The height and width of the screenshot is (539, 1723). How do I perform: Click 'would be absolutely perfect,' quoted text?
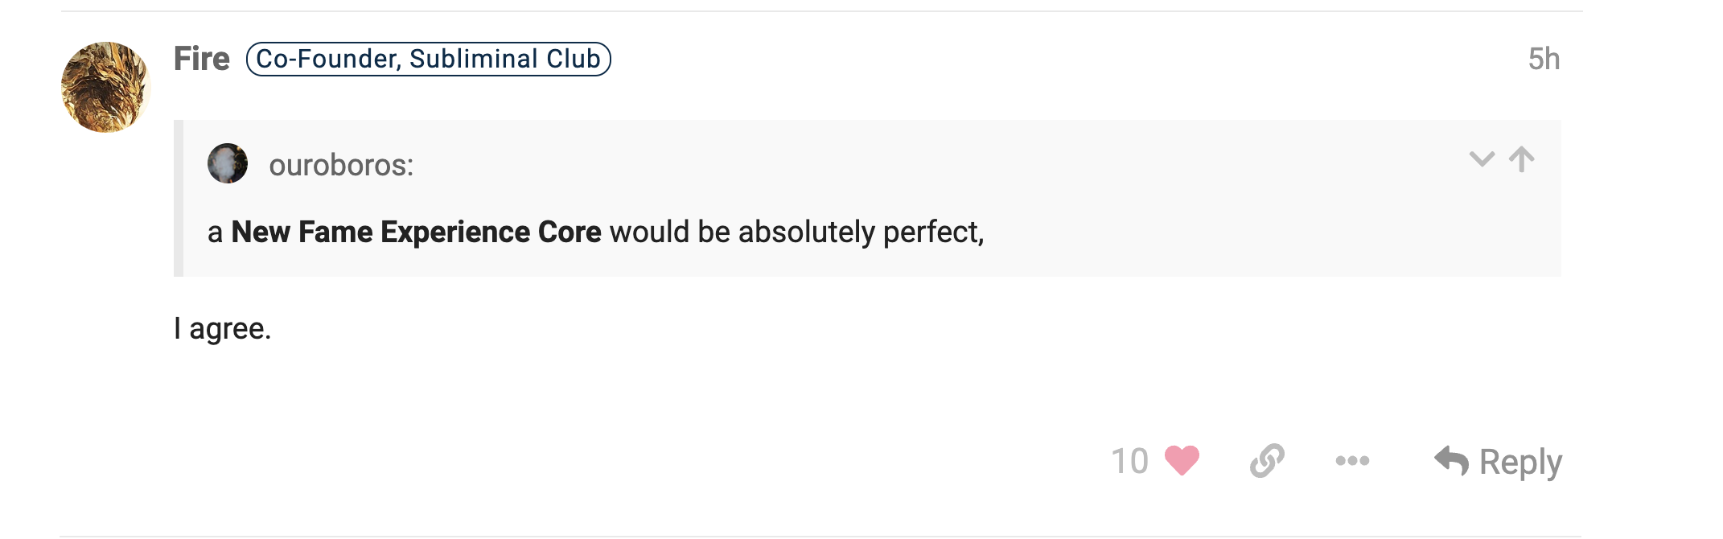click(797, 232)
